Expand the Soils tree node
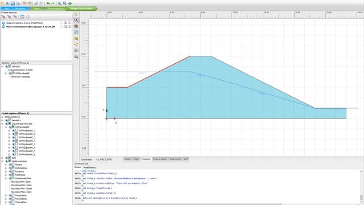The image size is (364, 205). (2, 158)
